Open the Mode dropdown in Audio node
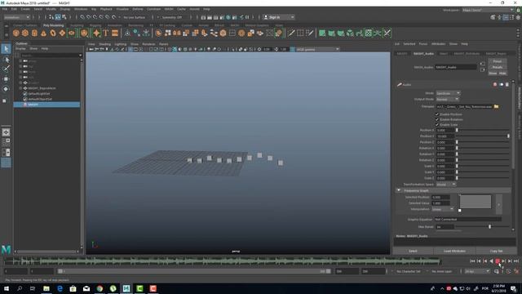The height and width of the screenshot is (294, 522). pyautogui.click(x=448, y=93)
